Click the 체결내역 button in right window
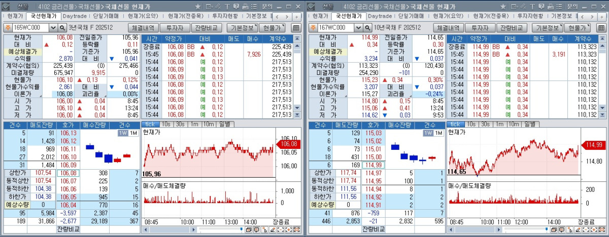 [x=448, y=28]
